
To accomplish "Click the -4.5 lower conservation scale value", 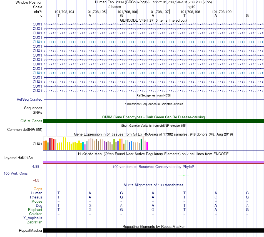I will point(36,180).
